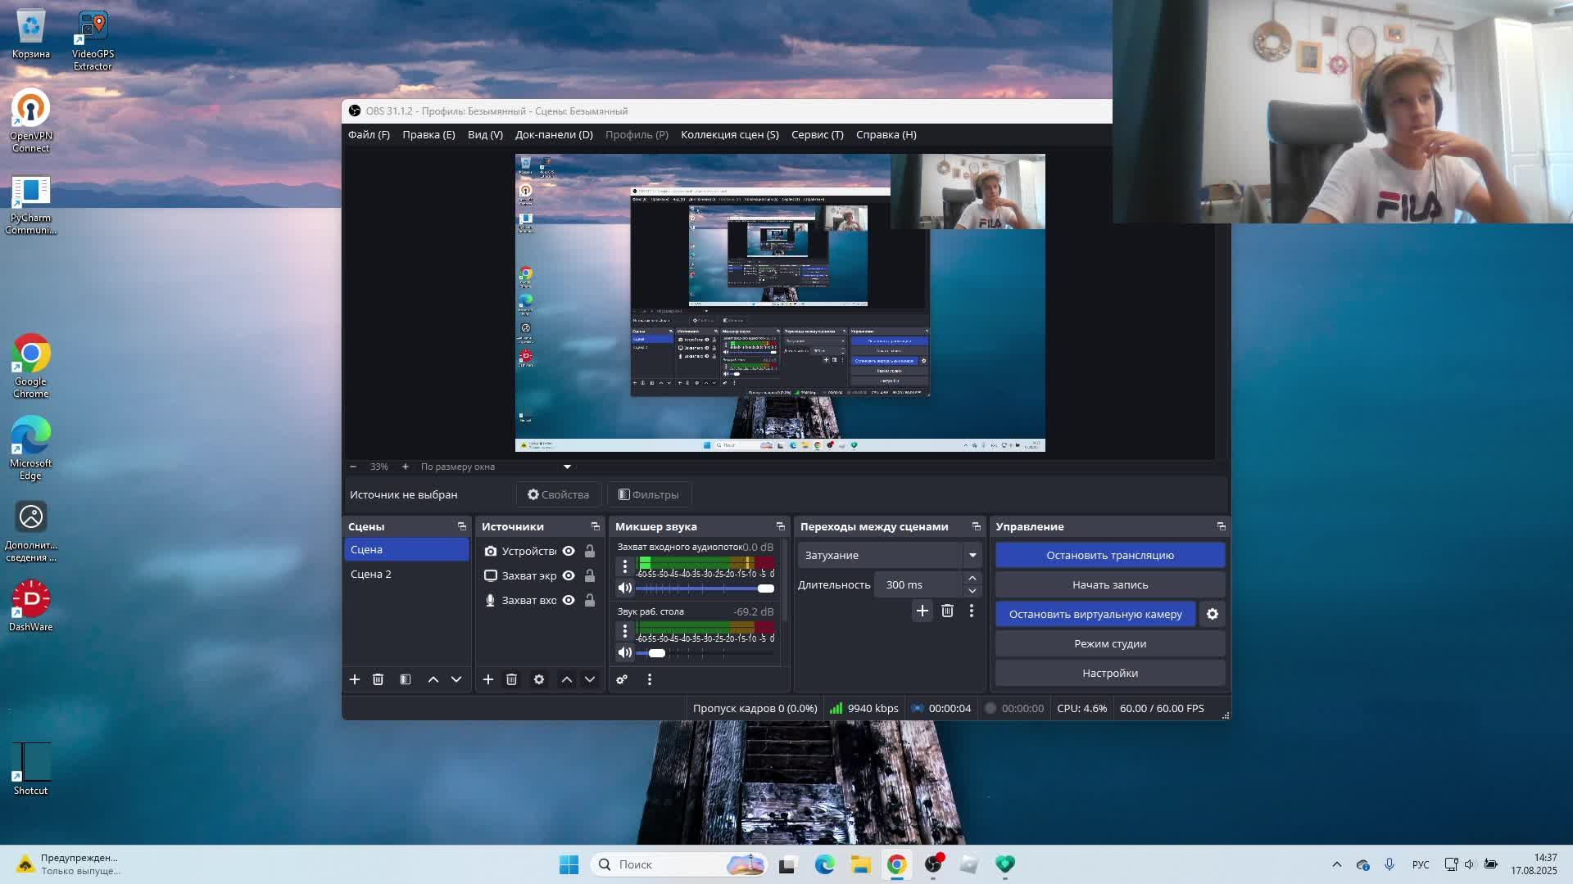Open the preview scaling dropdown arrow
The image size is (1573, 884).
(x=567, y=467)
